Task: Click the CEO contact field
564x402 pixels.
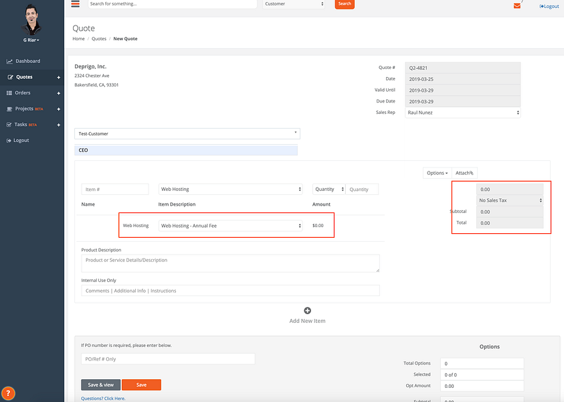Action: [x=186, y=150]
